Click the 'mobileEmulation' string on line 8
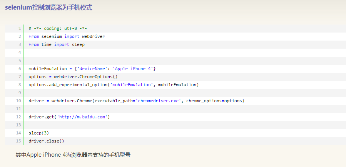The width and height of the screenshot is (346, 167). pos(132,85)
